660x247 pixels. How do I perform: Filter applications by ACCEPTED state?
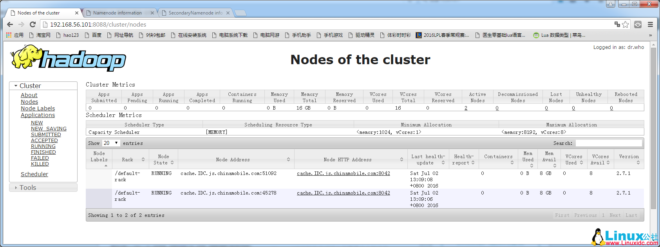pos(44,141)
